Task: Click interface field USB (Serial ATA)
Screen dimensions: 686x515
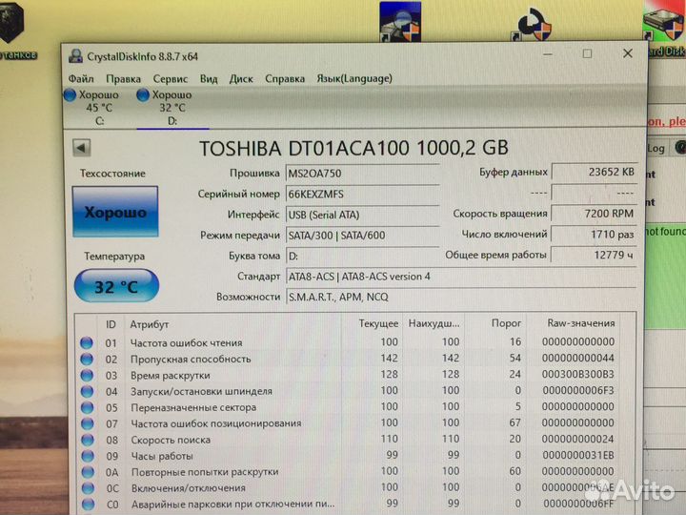Action: (x=362, y=215)
